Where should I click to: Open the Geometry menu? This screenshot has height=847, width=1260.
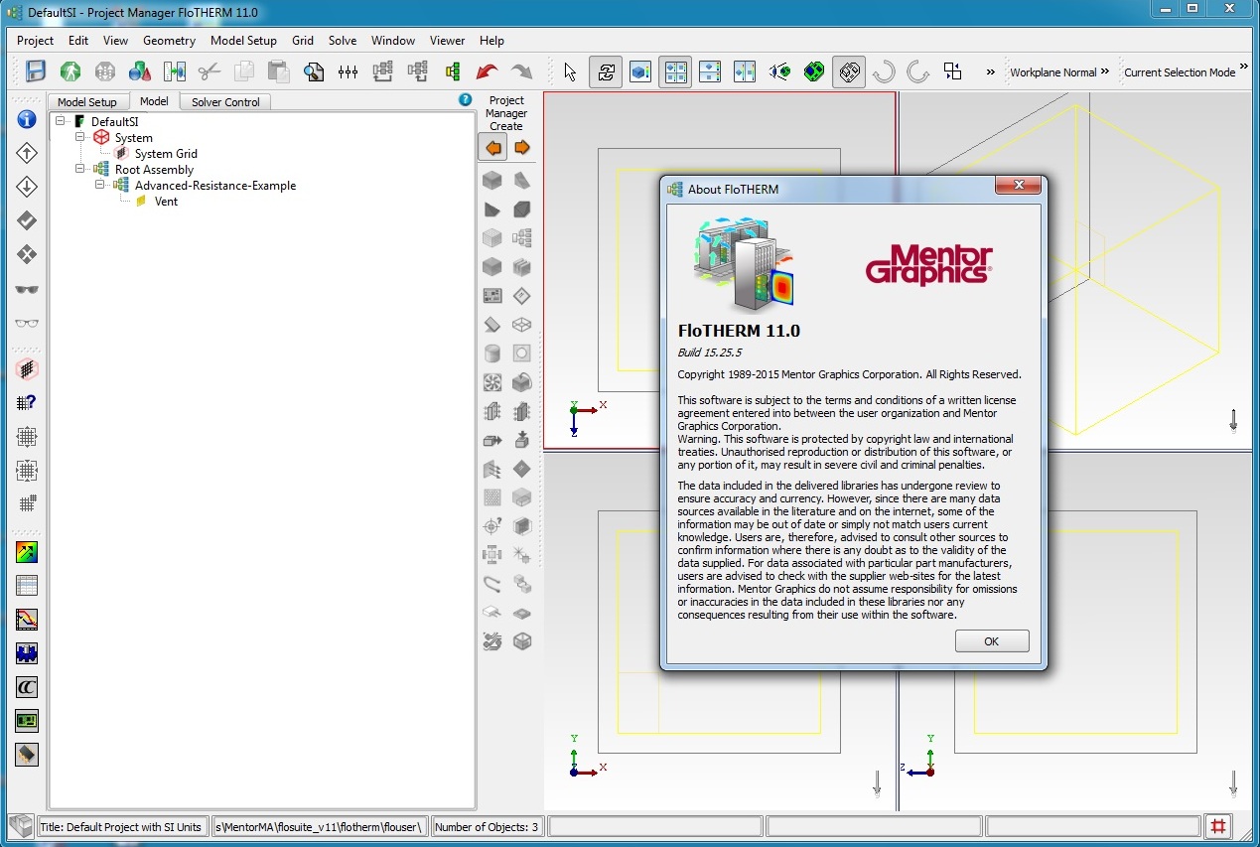[x=169, y=41]
